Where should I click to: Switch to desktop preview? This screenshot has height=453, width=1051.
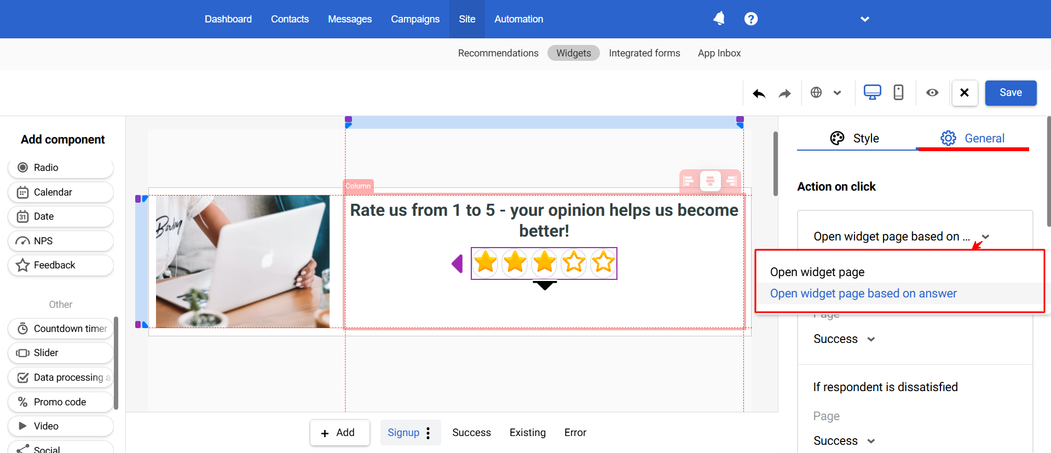pos(873,93)
